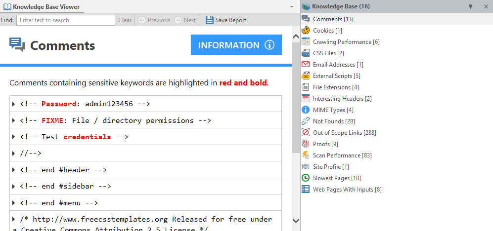
Task: Click the vertical scrollbar thumb in viewer
Action: click(296, 97)
